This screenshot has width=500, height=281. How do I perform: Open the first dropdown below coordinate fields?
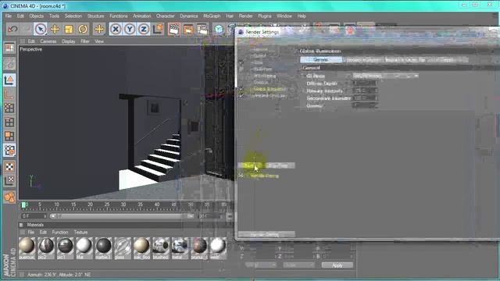point(260,265)
